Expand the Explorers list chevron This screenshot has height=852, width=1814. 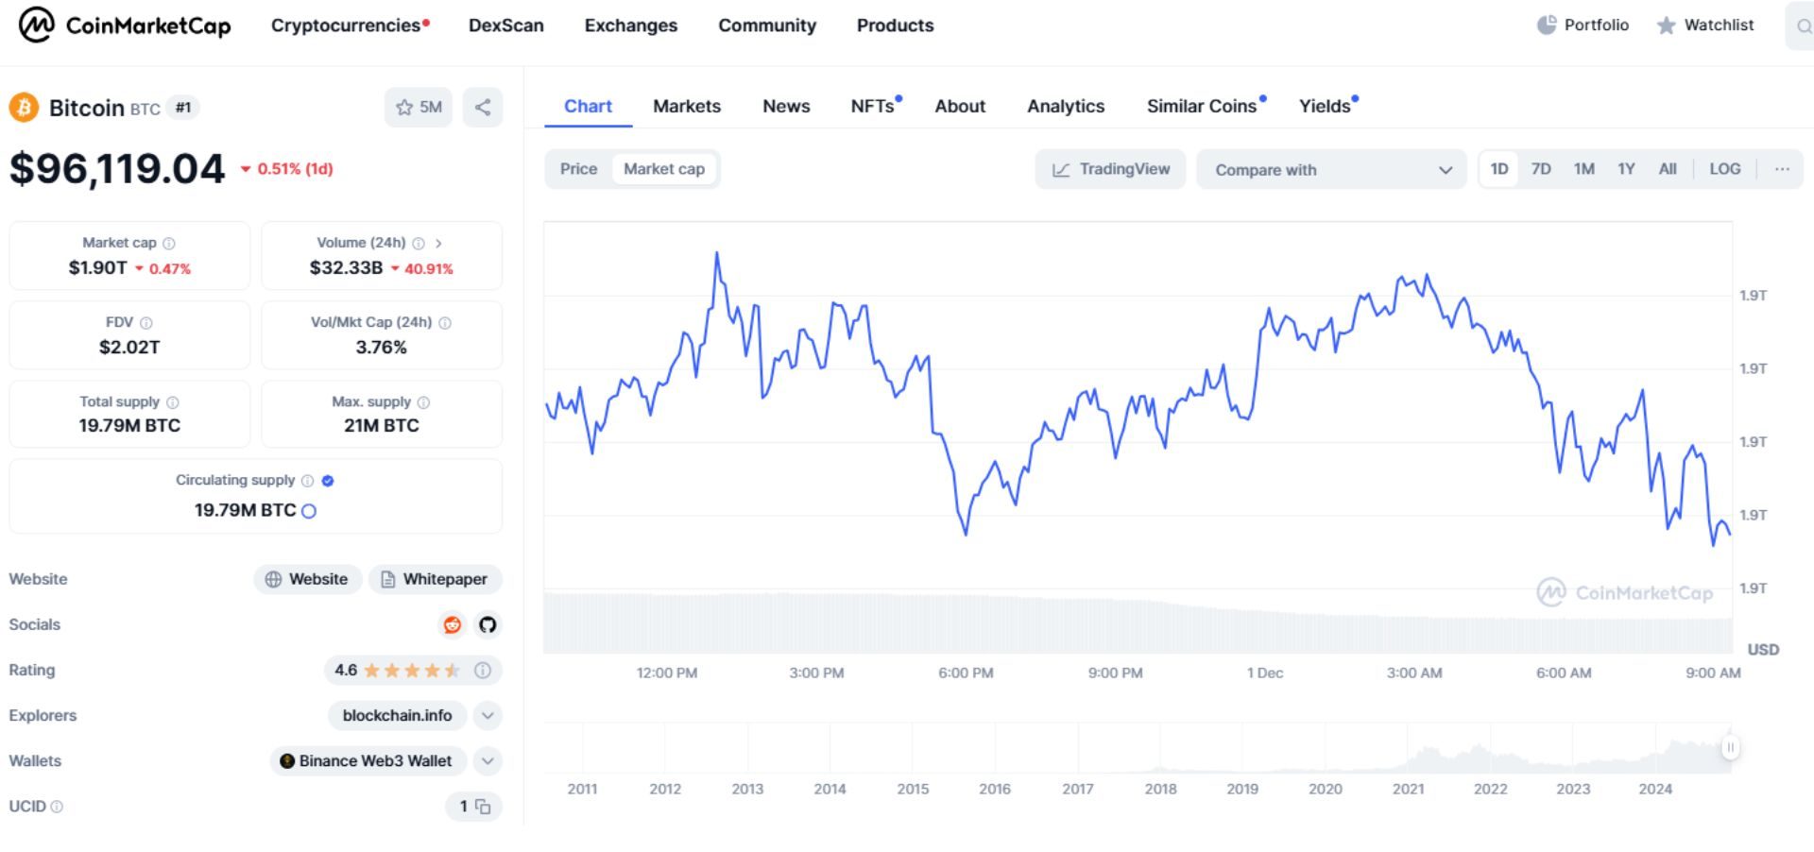click(x=488, y=716)
